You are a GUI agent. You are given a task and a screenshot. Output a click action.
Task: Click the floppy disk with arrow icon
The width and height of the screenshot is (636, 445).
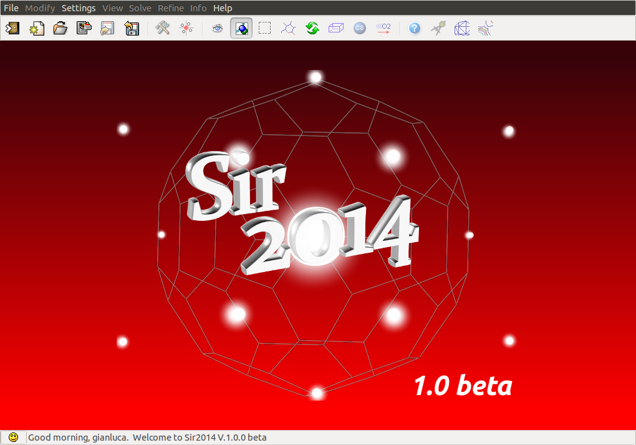pyautogui.click(x=132, y=28)
